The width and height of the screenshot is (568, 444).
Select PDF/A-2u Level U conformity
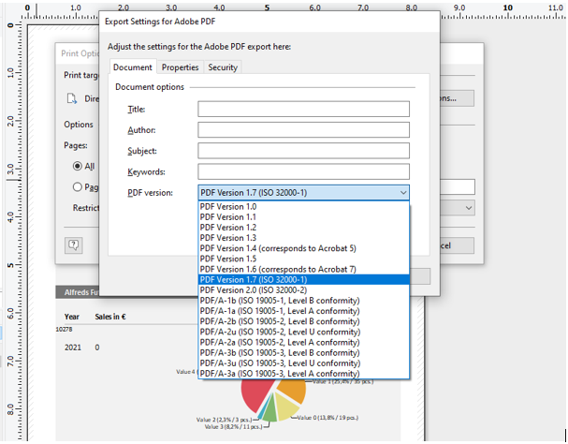(303, 332)
